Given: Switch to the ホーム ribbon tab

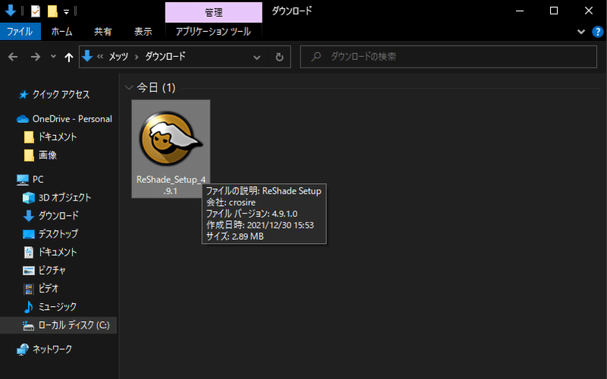Looking at the screenshot, I should tap(61, 31).
